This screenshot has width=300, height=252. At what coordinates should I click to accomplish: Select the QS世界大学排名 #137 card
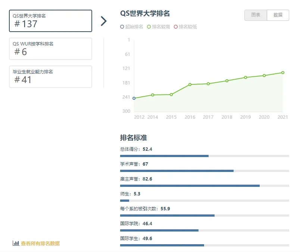[50, 21]
